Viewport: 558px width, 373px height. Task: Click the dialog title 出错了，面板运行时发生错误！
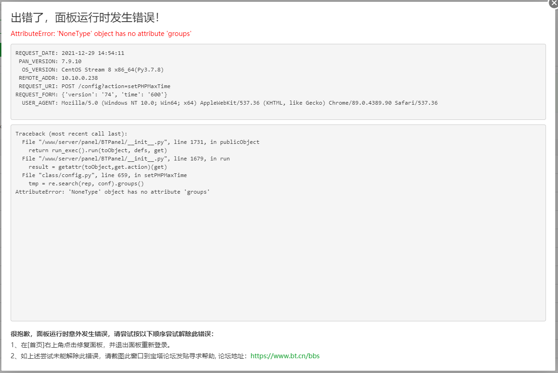pos(86,18)
